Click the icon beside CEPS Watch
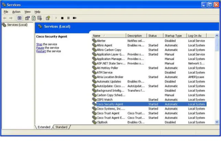 click(x=94, y=100)
